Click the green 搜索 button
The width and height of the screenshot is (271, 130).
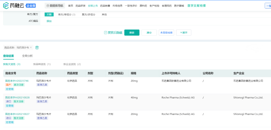pos(132,32)
